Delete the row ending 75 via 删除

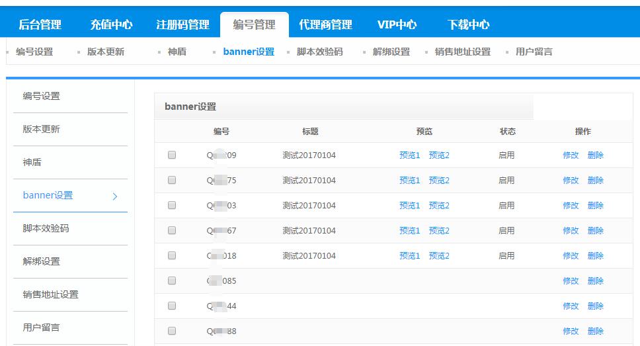pyautogui.click(x=595, y=181)
